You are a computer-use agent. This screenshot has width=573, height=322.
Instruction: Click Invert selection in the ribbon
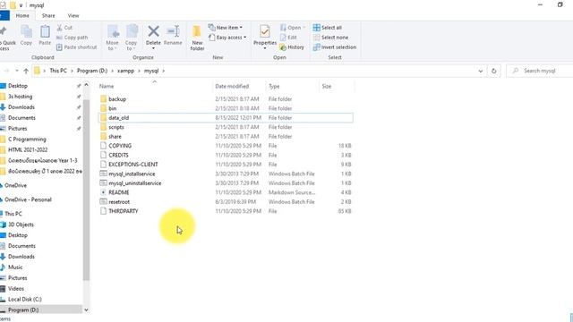point(335,47)
